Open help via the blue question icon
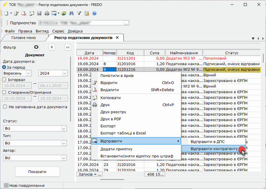The width and height of the screenshot is (266, 189). (94, 13)
